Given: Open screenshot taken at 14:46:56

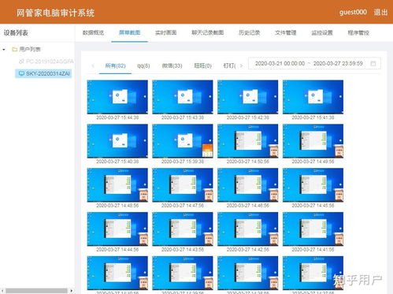Looking at the screenshot, I should tap(247, 185).
